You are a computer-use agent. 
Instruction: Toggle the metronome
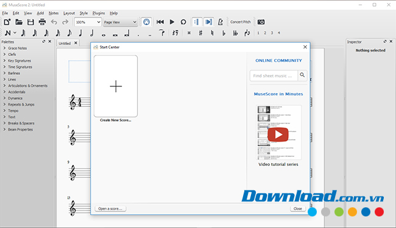[220, 22]
